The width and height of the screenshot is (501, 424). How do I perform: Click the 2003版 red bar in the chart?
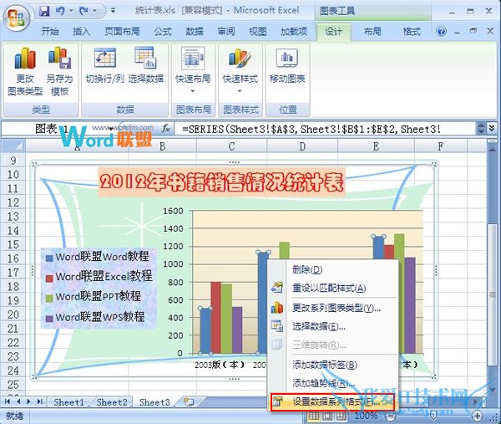(x=216, y=318)
